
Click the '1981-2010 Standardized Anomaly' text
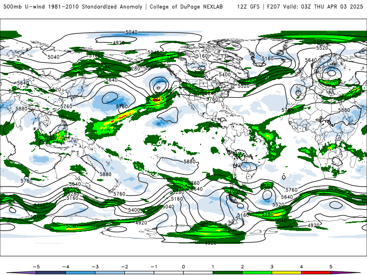tap(95, 6)
